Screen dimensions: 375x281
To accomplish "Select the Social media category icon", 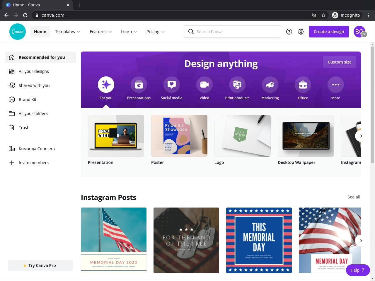I will [172, 85].
